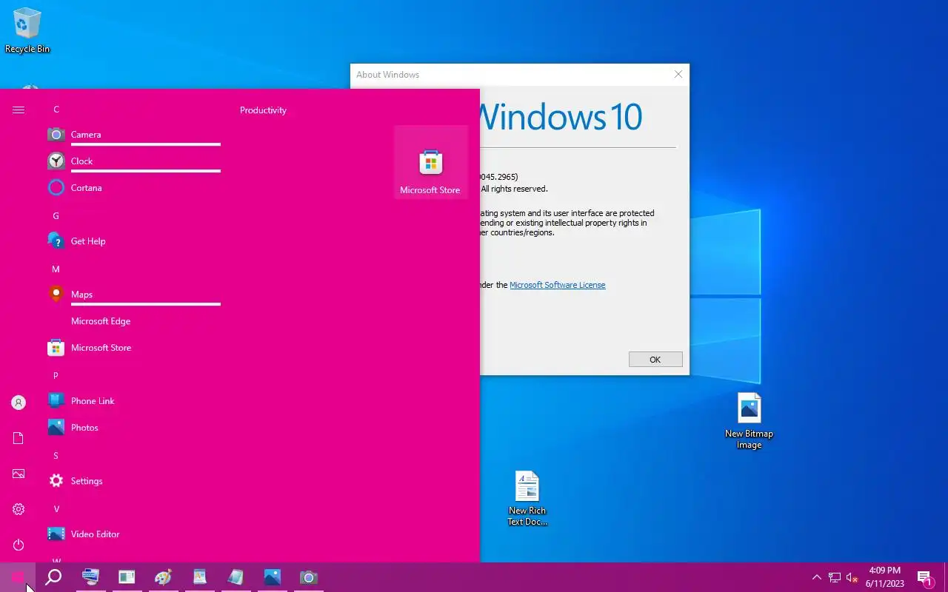This screenshot has width=948, height=592.
Task: Open the Microsoft Software License link
Action: (558, 285)
